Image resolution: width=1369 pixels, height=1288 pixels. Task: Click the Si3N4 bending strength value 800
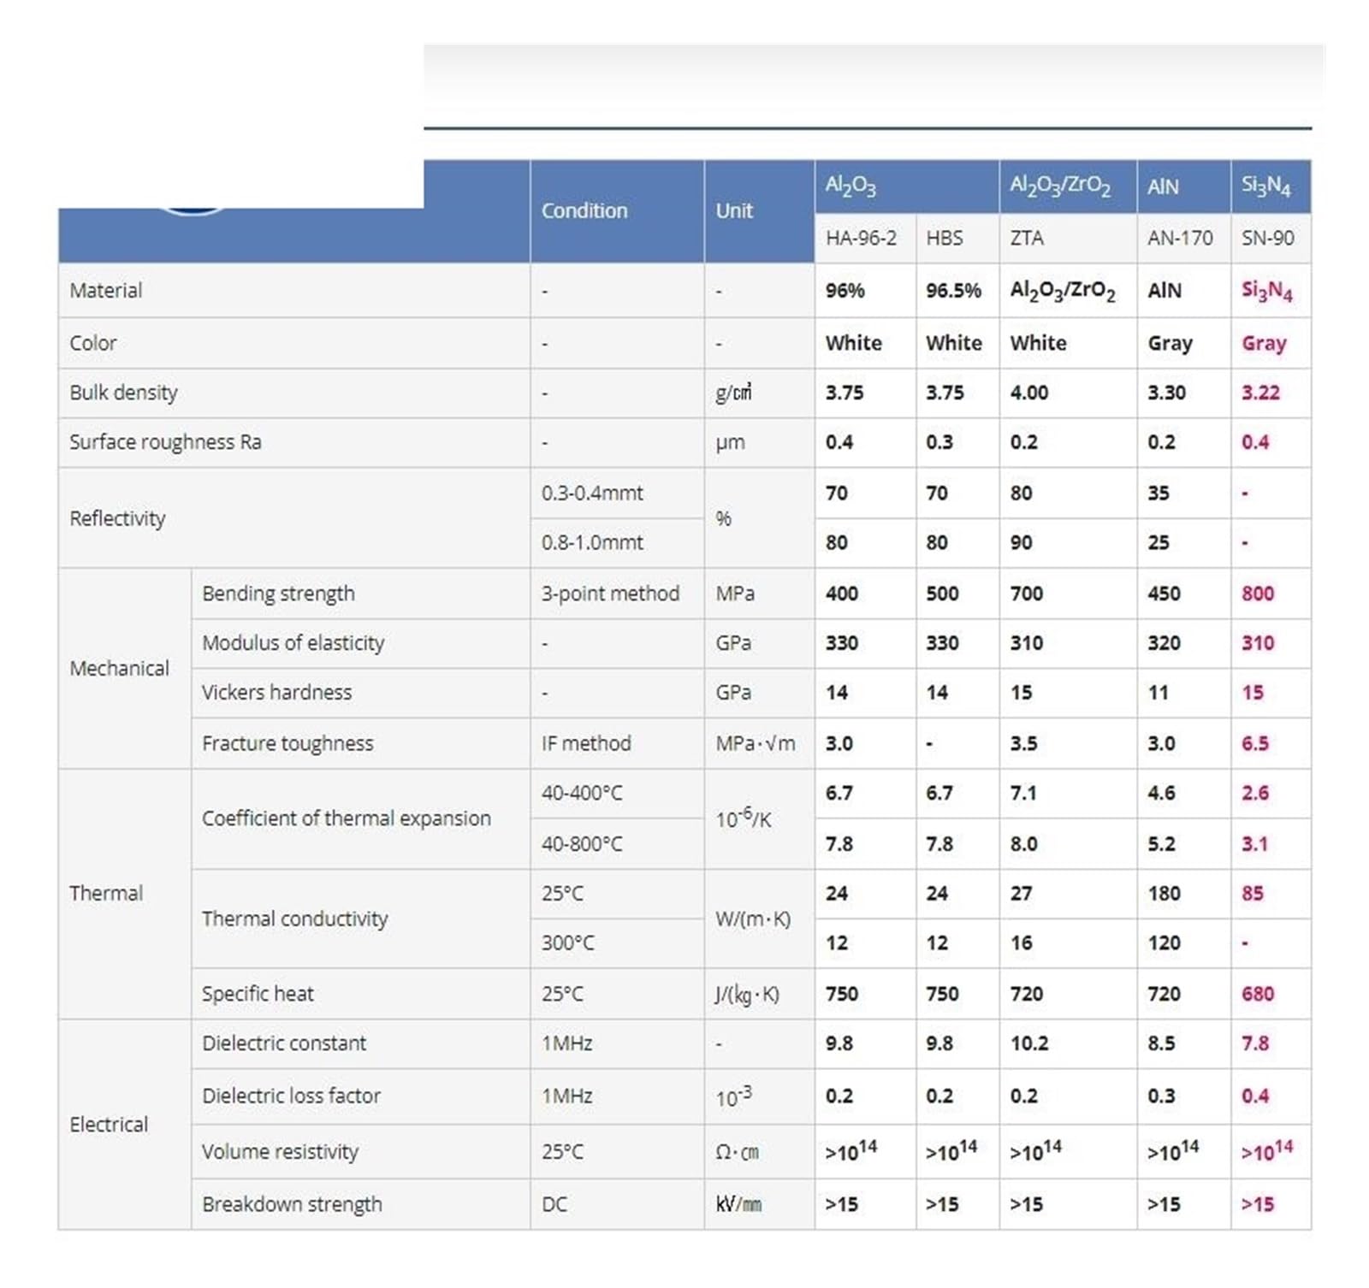1258,594
